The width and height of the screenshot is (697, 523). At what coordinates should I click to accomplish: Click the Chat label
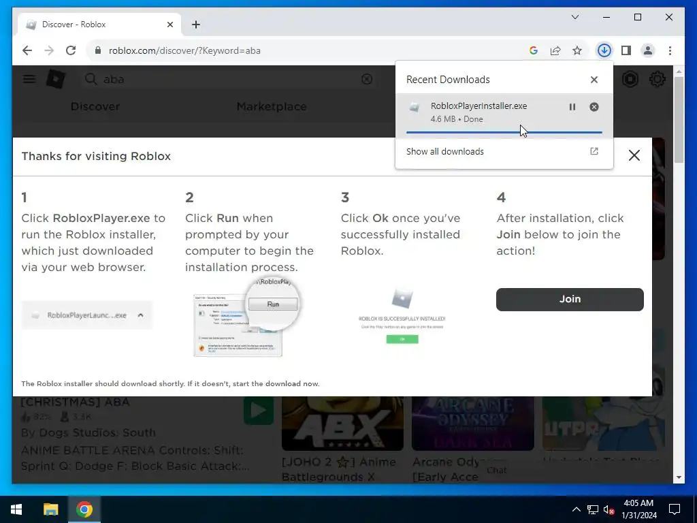(496, 470)
